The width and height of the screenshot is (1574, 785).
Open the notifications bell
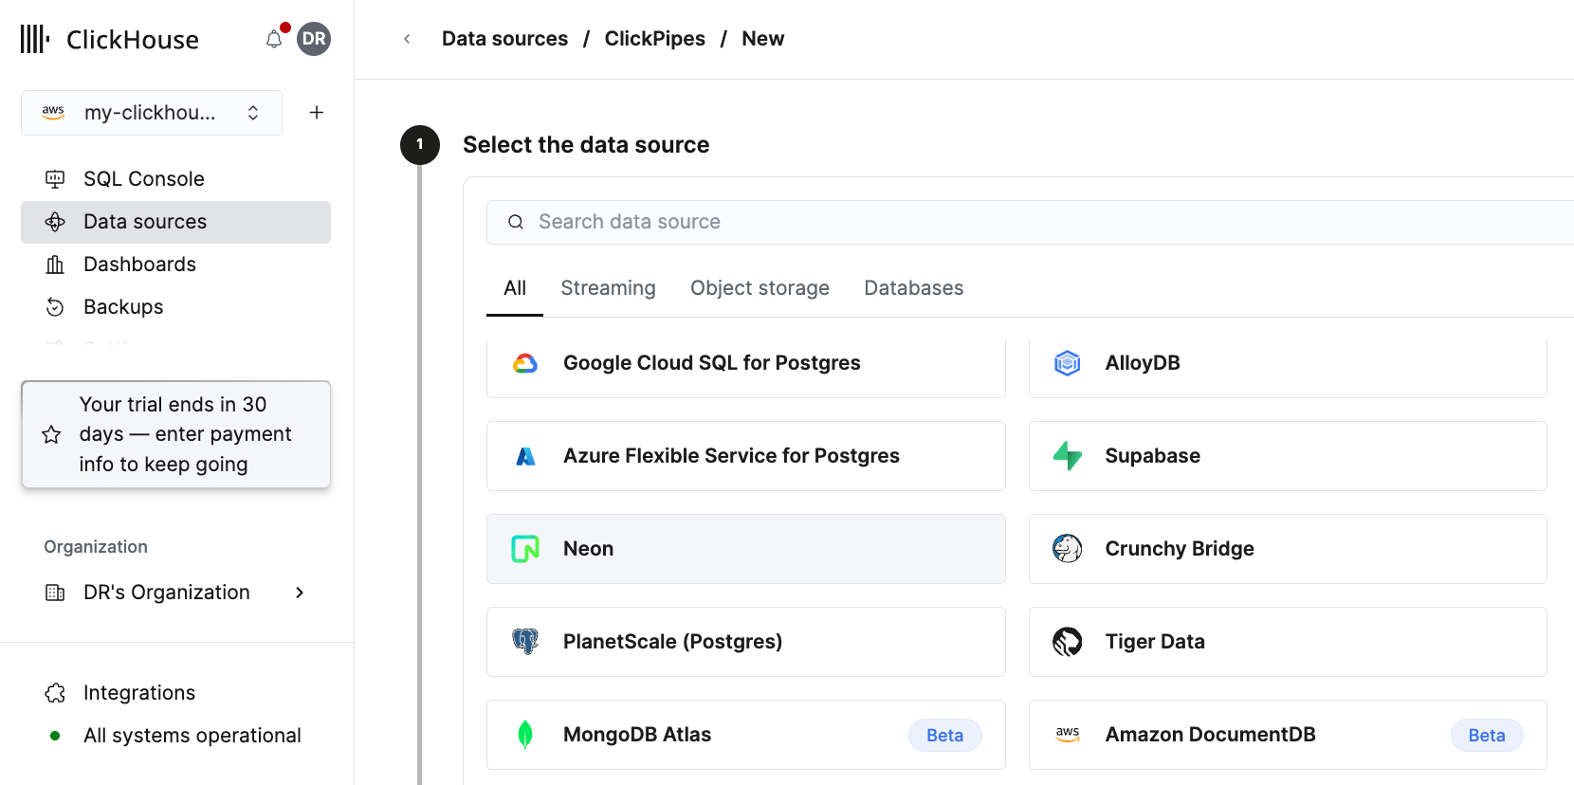click(274, 39)
